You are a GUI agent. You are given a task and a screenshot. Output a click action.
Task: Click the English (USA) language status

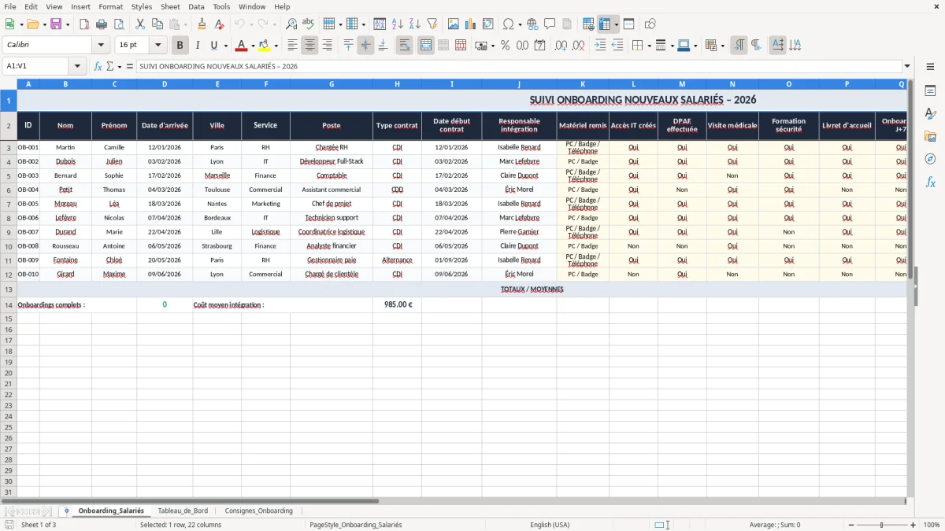[550, 525]
